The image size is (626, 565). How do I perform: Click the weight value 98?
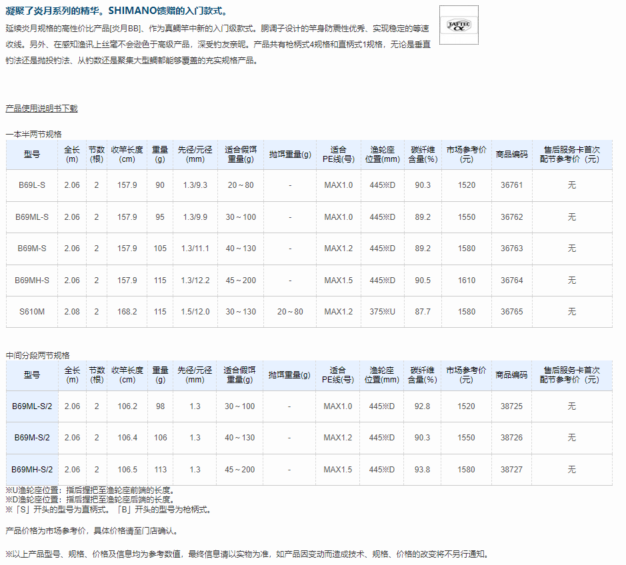(x=161, y=406)
